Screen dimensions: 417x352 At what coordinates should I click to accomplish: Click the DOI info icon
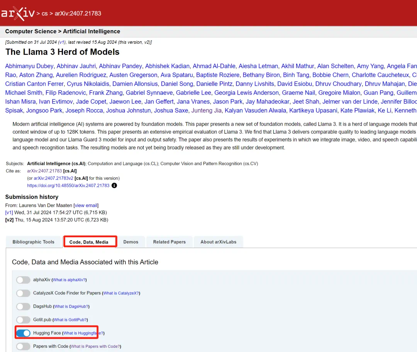coord(114,185)
